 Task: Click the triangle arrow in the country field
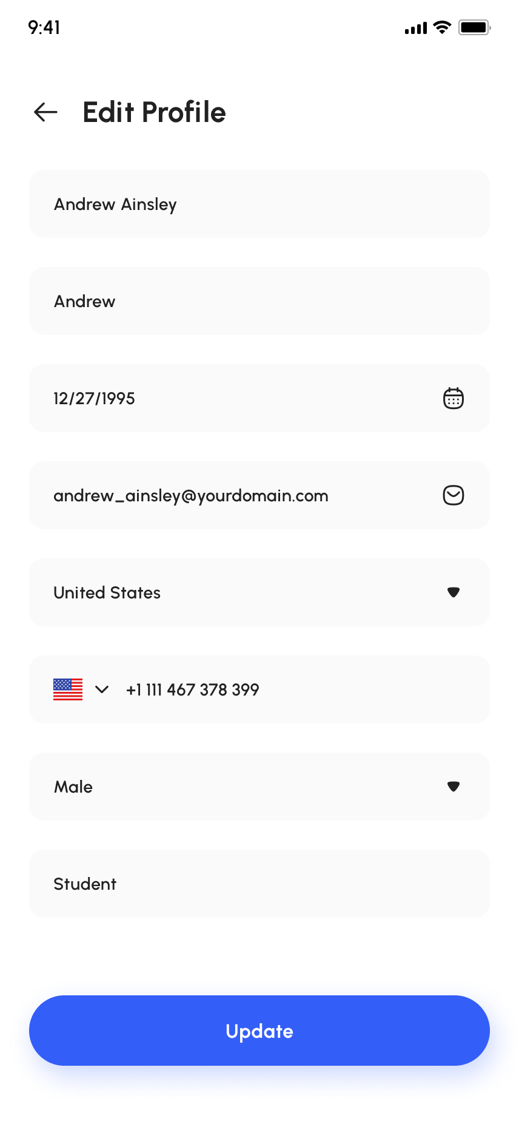point(453,592)
